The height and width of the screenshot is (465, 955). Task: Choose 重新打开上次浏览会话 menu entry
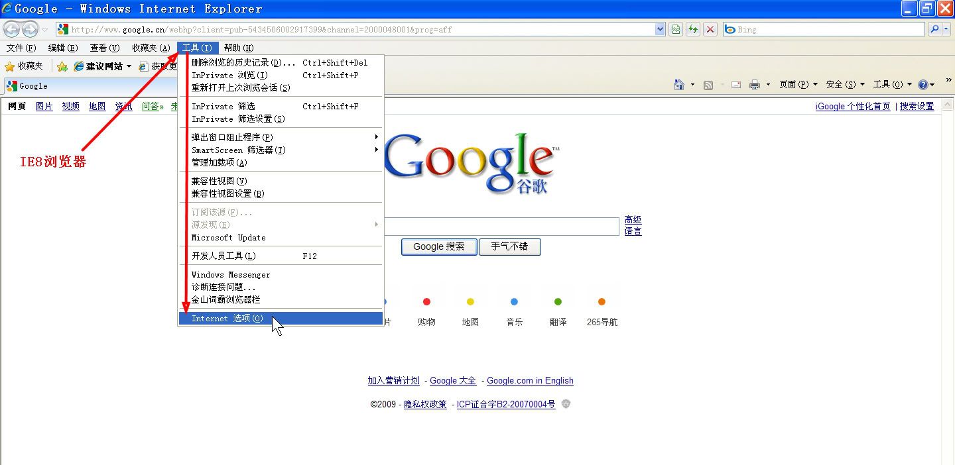tap(281, 88)
